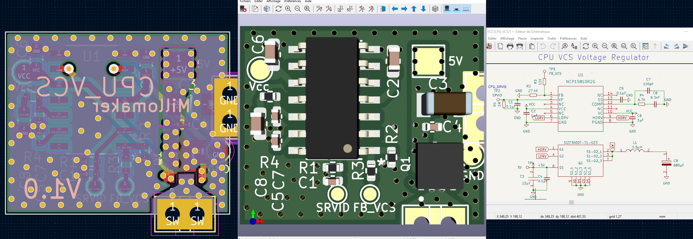Click the SW pad on the PCB layout
The image size is (693, 239).
click(x=185, y=214)
